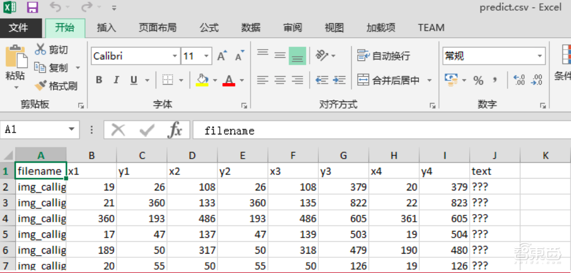Screen dimensions: 571x273
Task: Click the Save icon in quick access toolbar
Action: pos(32,8)
